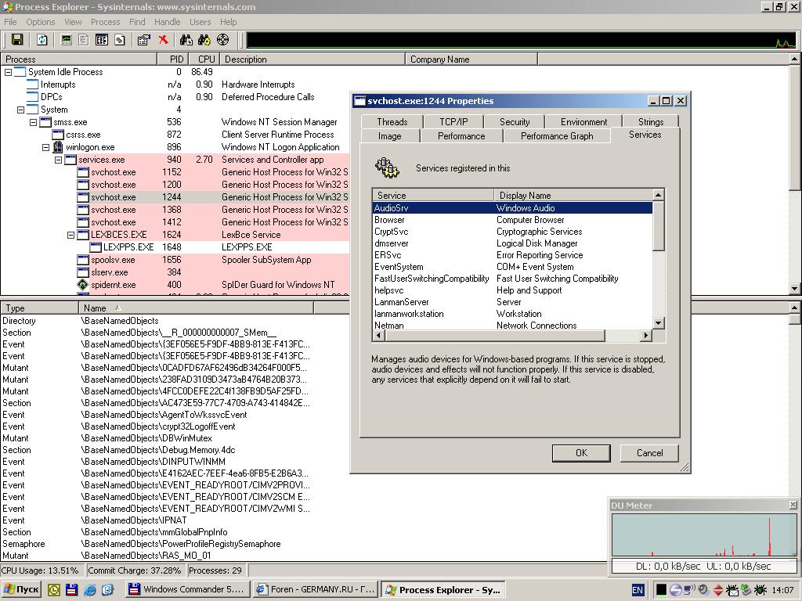Click the crosshair Find Window's Process icon
The image size is (802, 601).
coord(222,40)
